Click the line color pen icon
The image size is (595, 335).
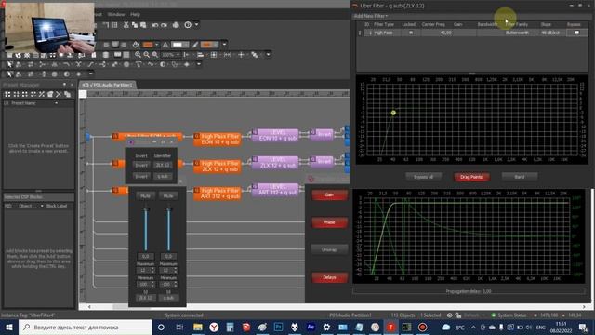point(195,45)
